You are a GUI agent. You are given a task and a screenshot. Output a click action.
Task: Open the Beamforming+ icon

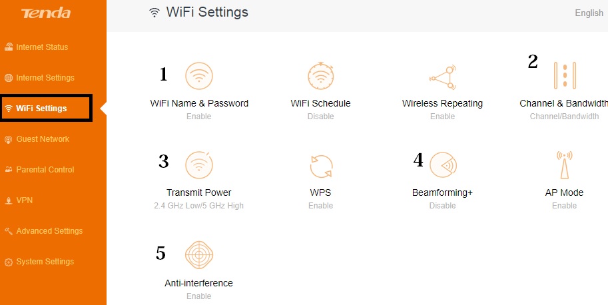pos(442,165)
